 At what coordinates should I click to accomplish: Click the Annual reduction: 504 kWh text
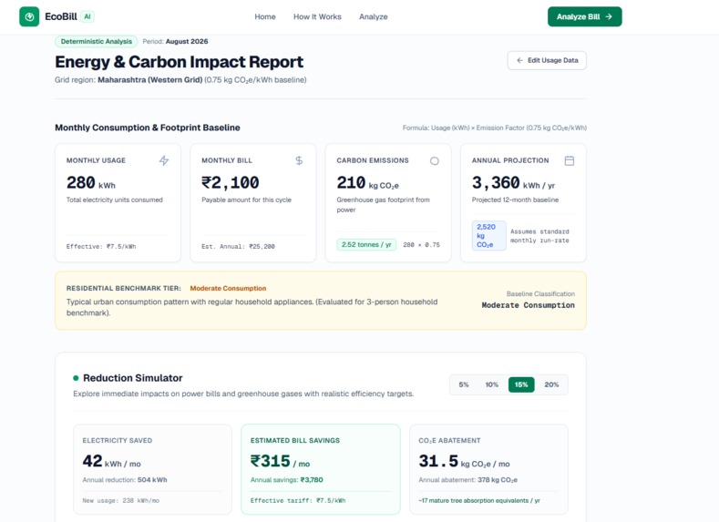[125, 480]
